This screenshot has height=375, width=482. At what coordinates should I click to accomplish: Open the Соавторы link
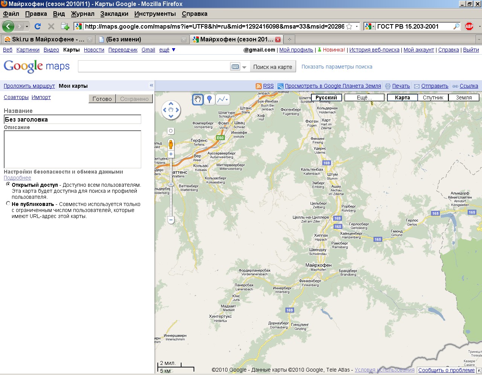pos(16,97)
